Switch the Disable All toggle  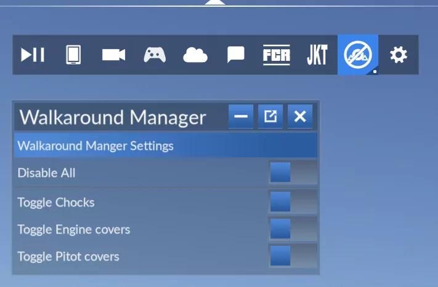[x=293, y=173]
